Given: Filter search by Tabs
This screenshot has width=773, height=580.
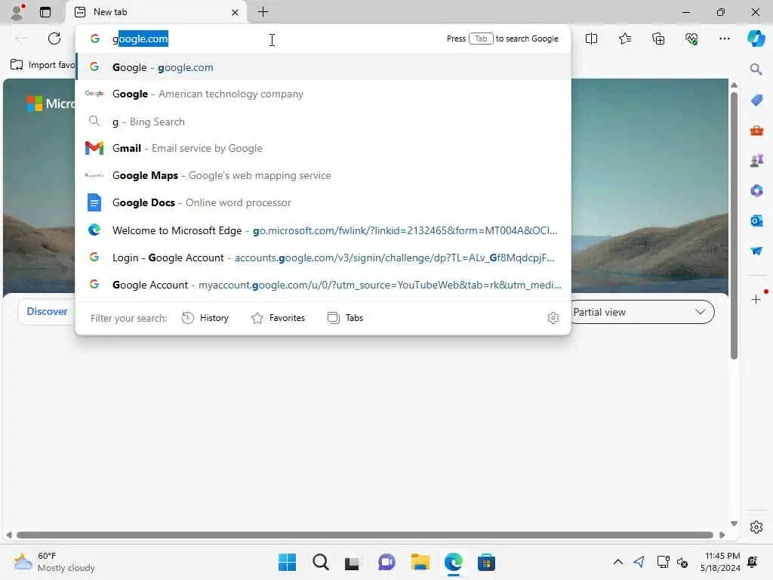Looking at the screenshot, I should click(x=345, y=318).
